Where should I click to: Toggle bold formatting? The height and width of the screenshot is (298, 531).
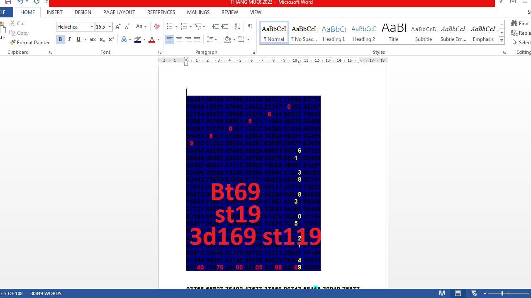click(x=60, y=39)
